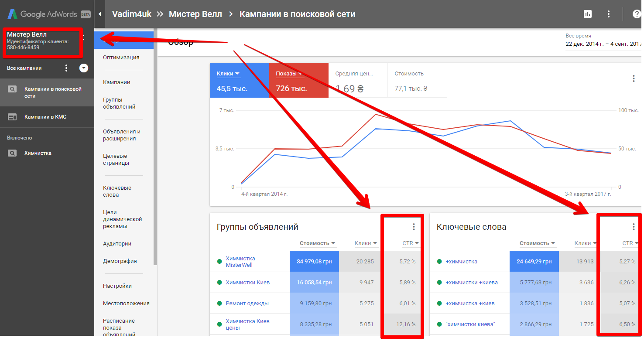Open the "химчистки киева" keyword link
This screenshot has height=341, width=644.
click(470, 324)
